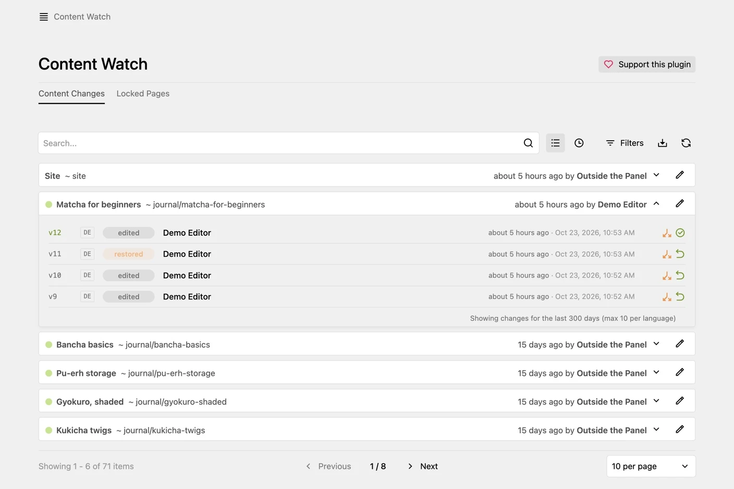Image resolution: width=734 pixels, height=489 pixels.
Task: Open the 10 per page dropdown
Action: (651, 466)
